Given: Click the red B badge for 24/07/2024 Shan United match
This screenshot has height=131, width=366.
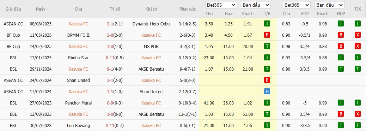Looking at the screenshot, I should (x=267, y=80).
